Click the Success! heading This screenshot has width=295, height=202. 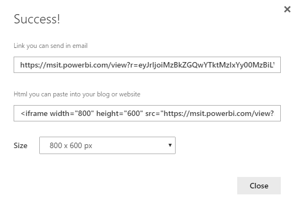tap(37, 19)
